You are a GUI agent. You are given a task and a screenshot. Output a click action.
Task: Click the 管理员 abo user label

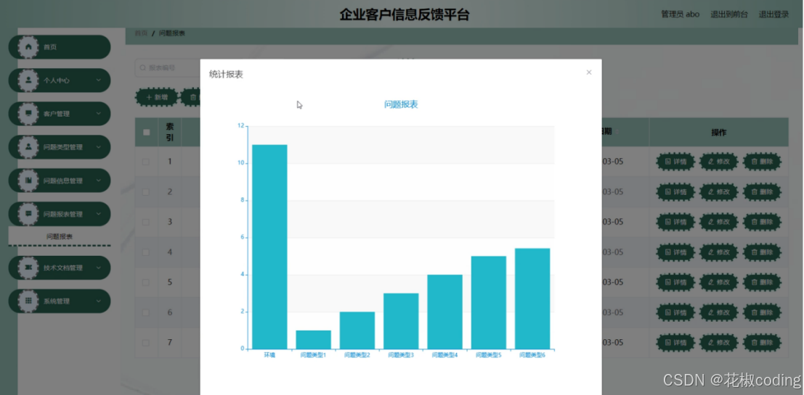[x=680, y=14]
